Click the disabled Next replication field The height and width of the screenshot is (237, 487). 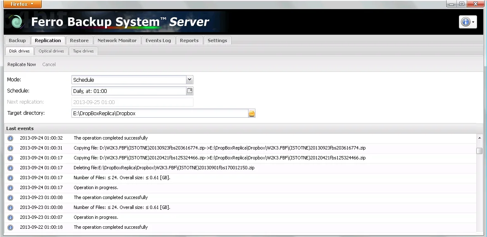[132, 102]
